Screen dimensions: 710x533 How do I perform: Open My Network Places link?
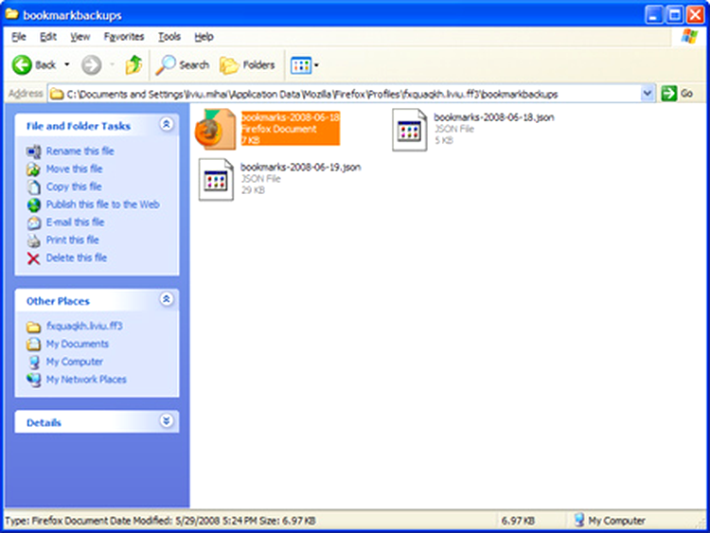pyautogui.click(x=86, y=380)
